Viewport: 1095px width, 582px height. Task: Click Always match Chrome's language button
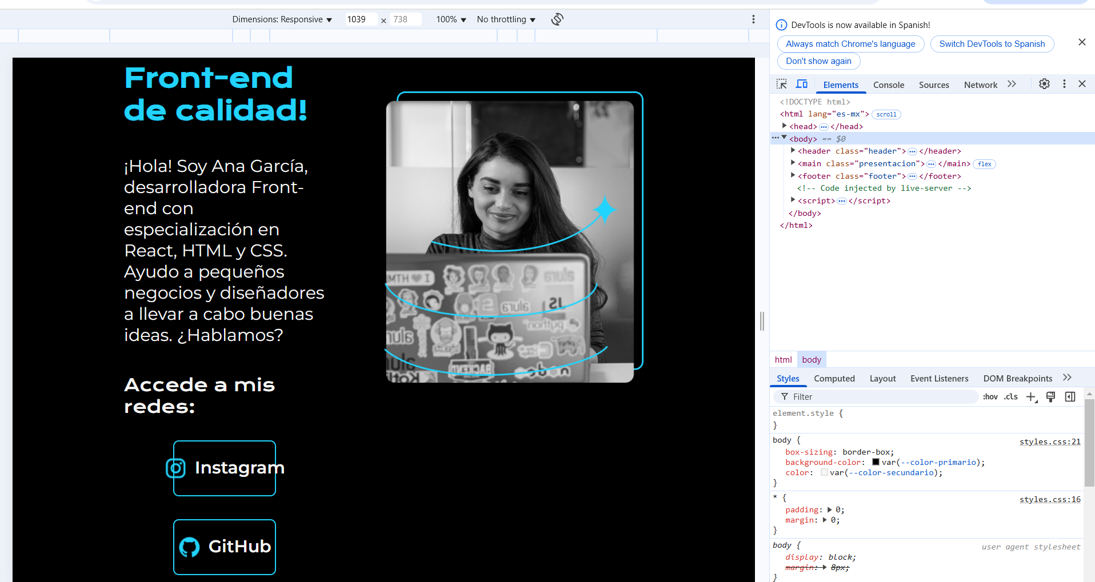850,44
